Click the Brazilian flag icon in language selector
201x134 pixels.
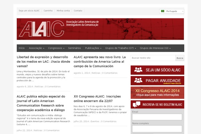tap(162, 11)
